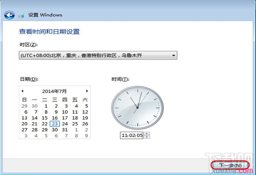Select July 20 in the calendar
This screenshot has width=256, height=175.
coord(25,124)
